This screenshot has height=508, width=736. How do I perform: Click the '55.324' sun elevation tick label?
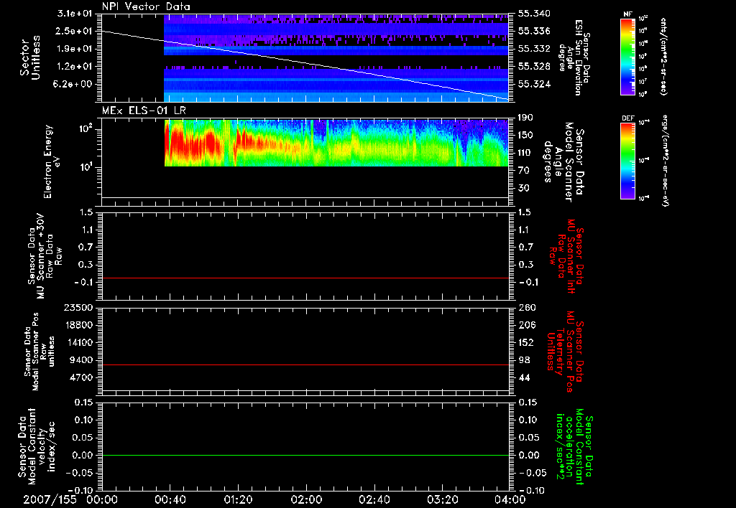534,85
